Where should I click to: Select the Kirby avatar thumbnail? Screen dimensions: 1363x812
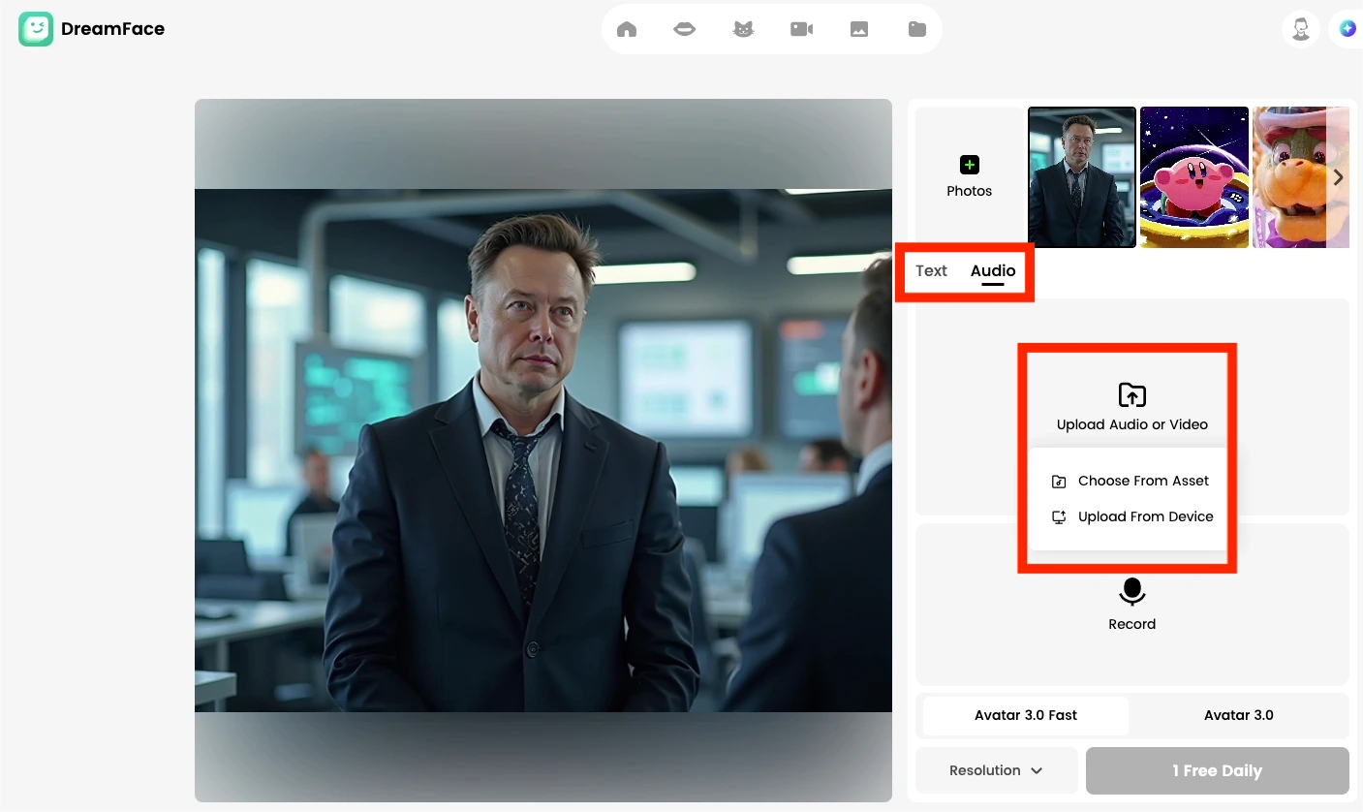point(1194,177)
